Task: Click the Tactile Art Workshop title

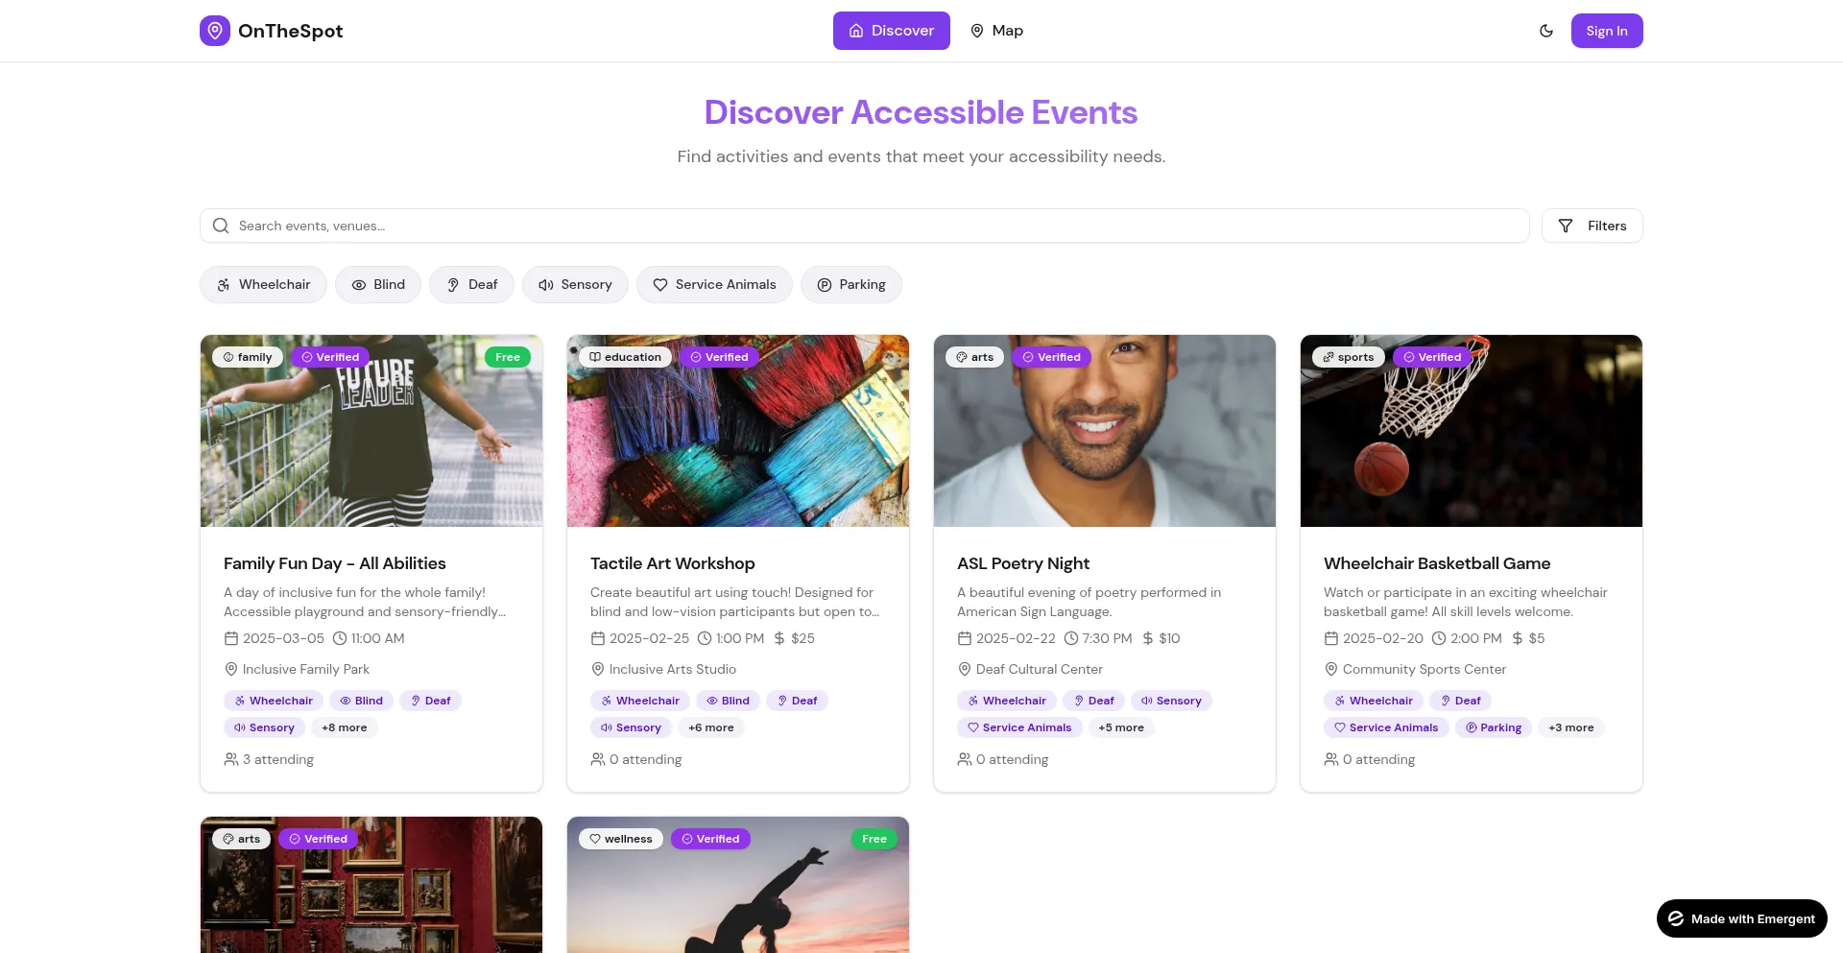Action: pos(673,563)
